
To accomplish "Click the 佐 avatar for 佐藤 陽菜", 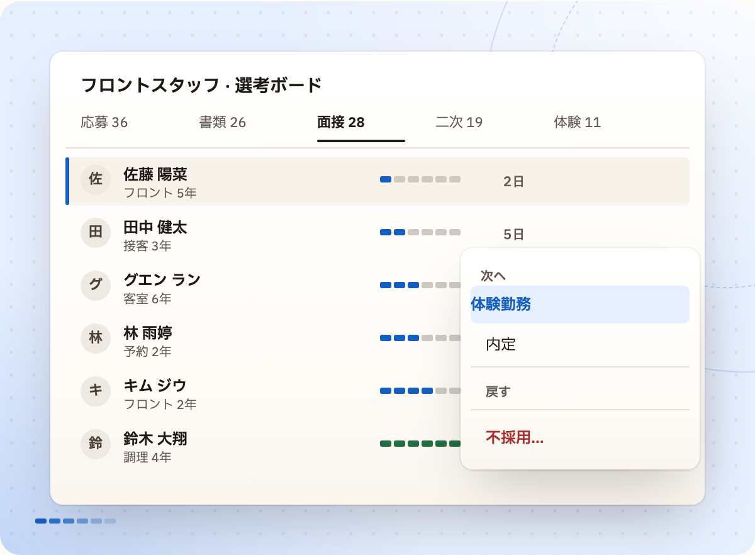I will click(x=96, y=180).
